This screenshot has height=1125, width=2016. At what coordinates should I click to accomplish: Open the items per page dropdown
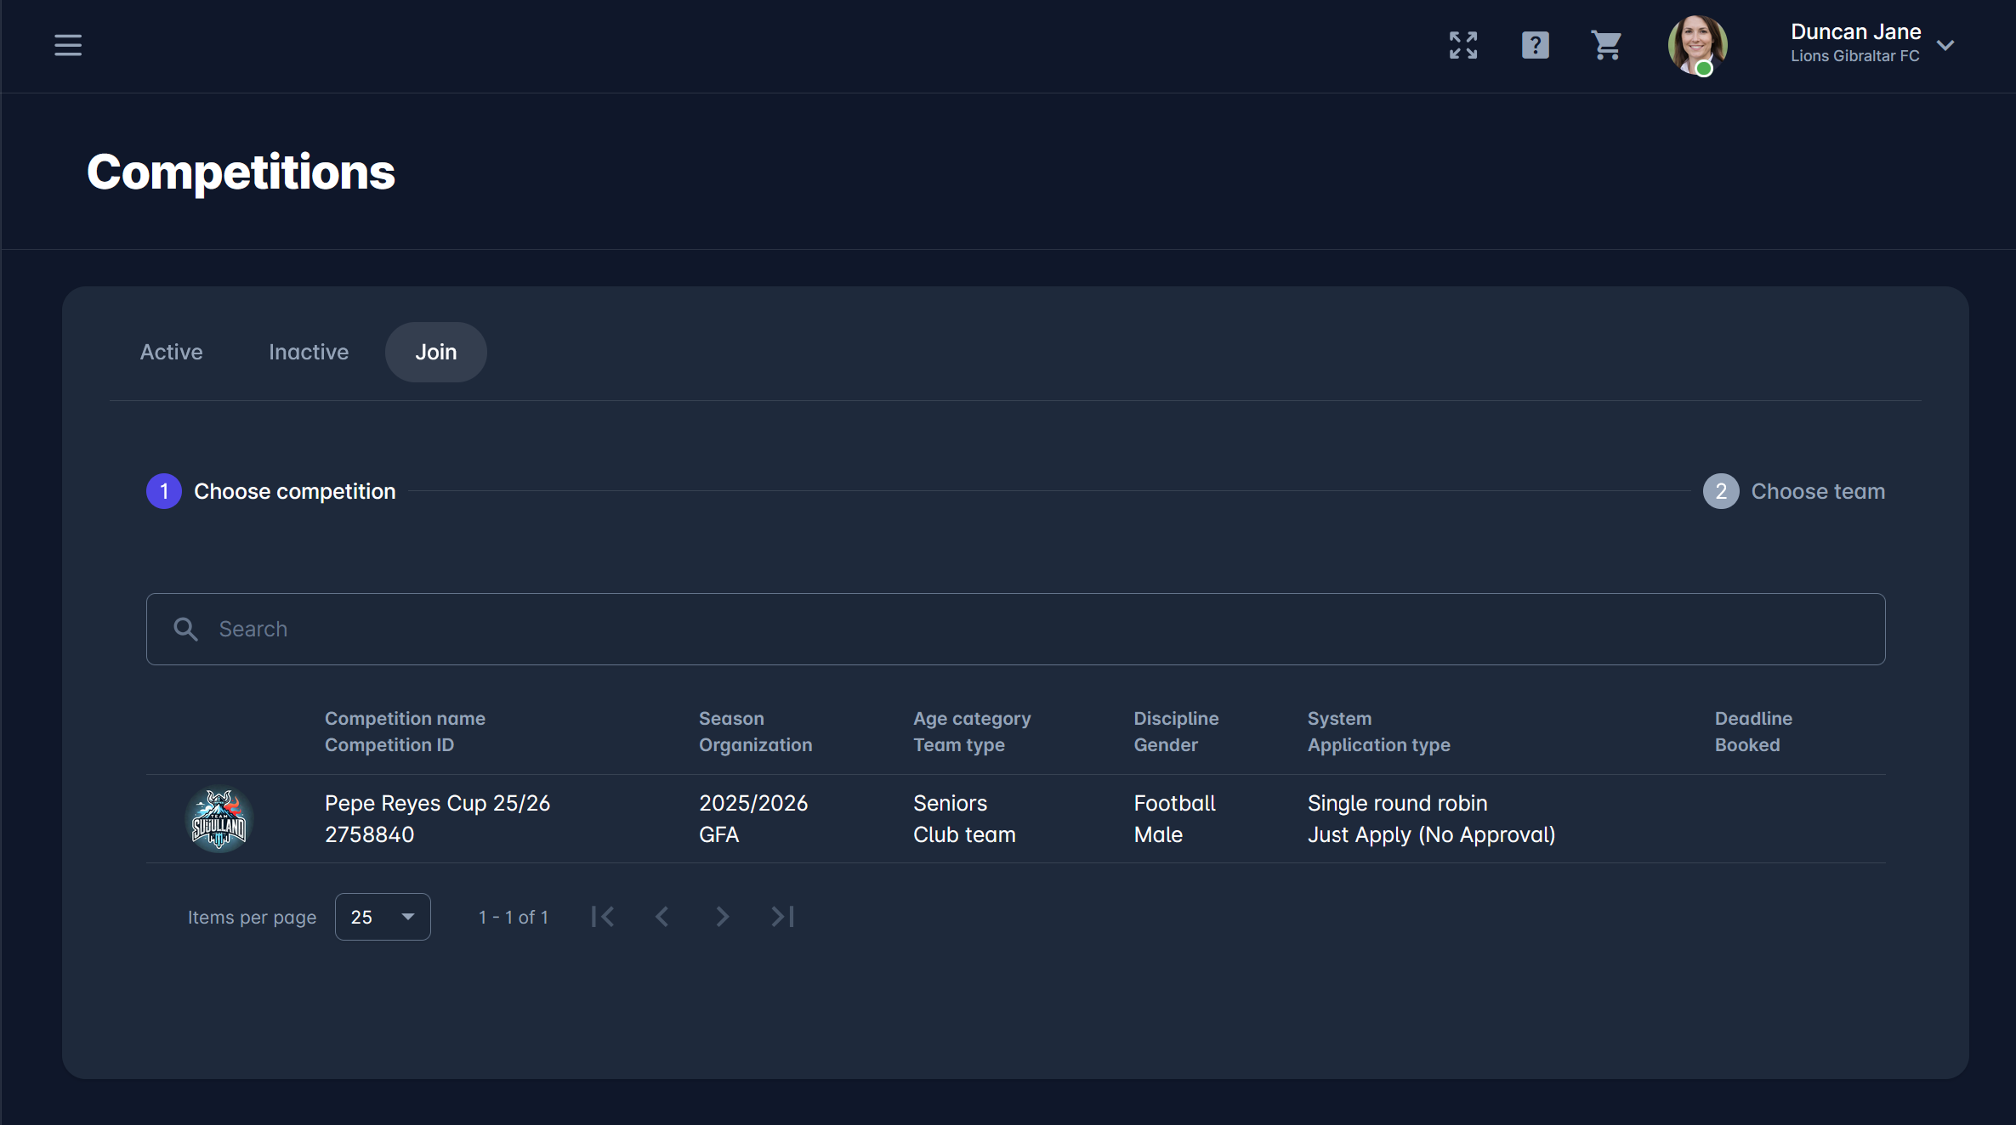(x=383, y=917)
